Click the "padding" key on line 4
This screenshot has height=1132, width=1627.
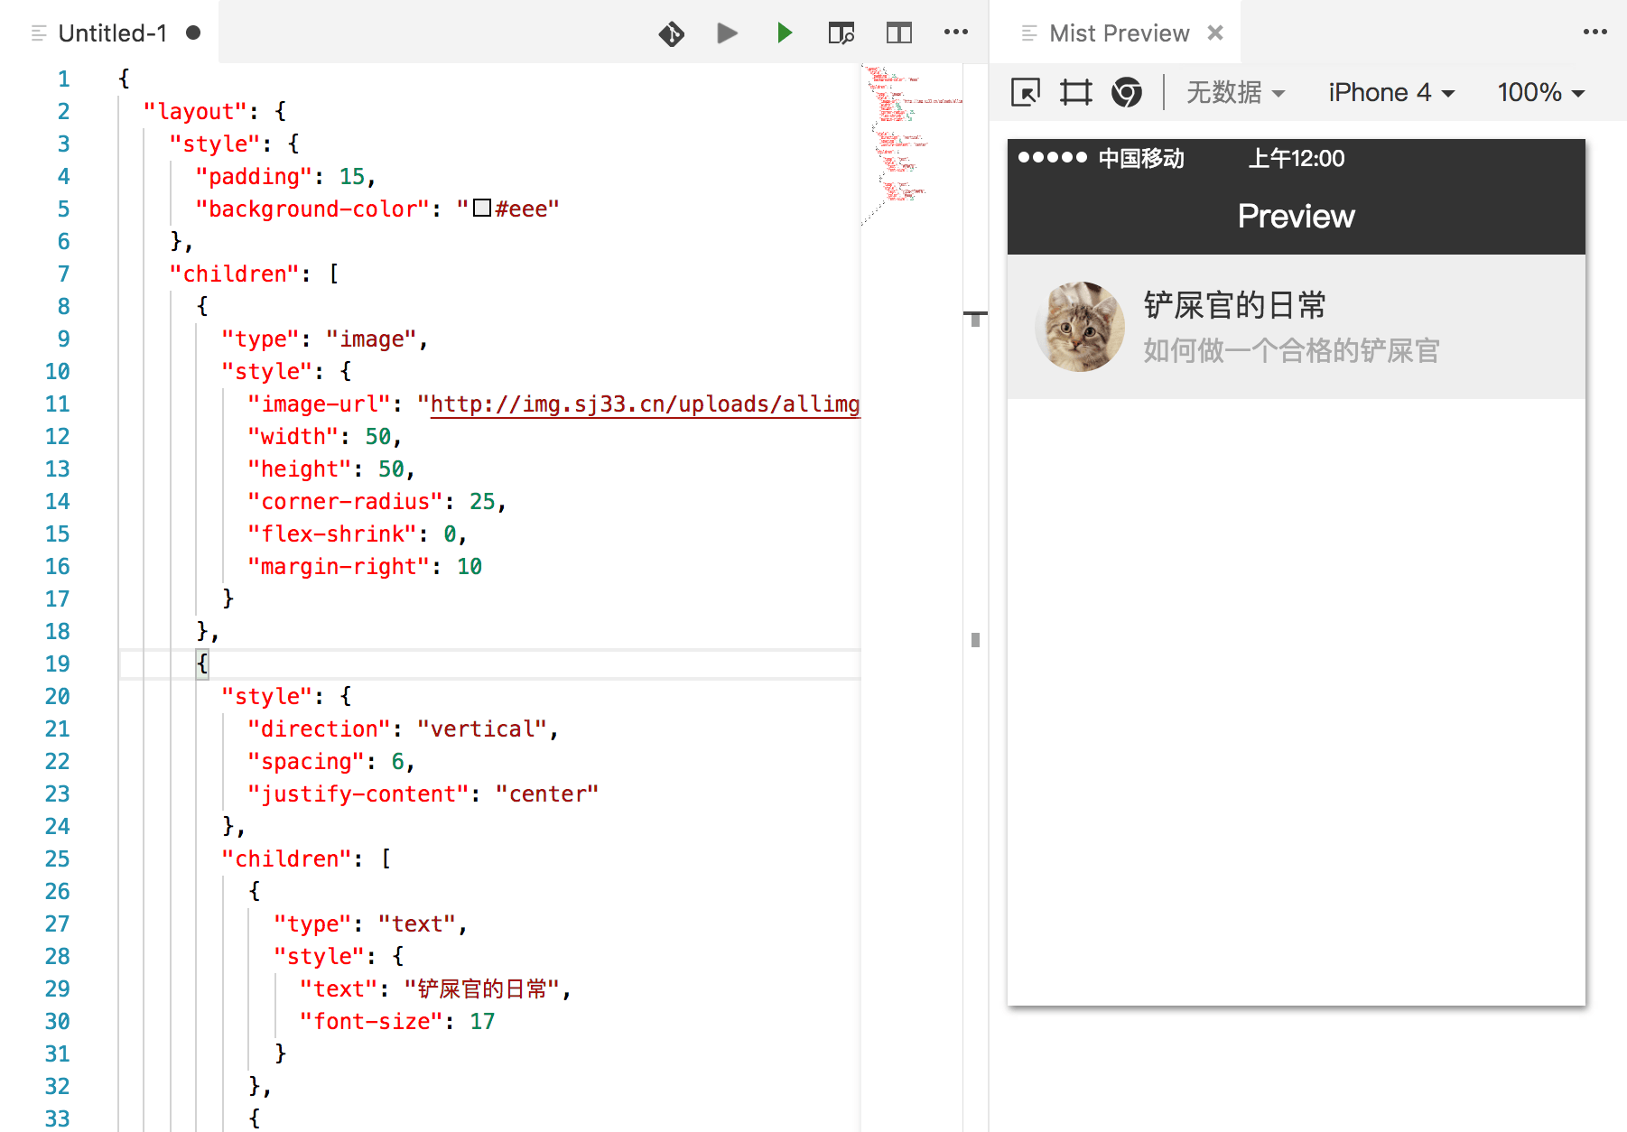254,176
